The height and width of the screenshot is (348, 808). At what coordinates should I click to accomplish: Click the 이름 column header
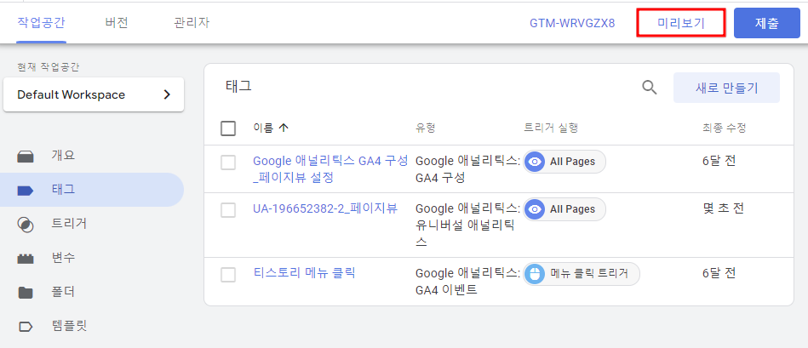[x=263, y=128]
